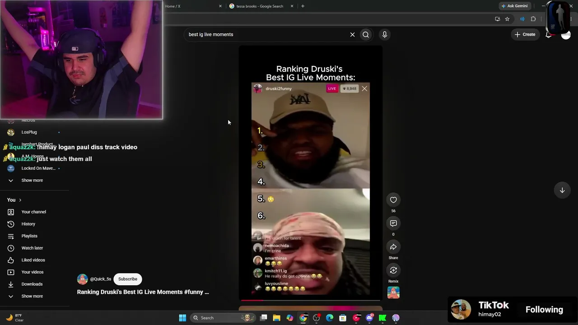This screenshot has height=325, width=578.
Task: Open the Windows Start menu
Action: [182, 318]
